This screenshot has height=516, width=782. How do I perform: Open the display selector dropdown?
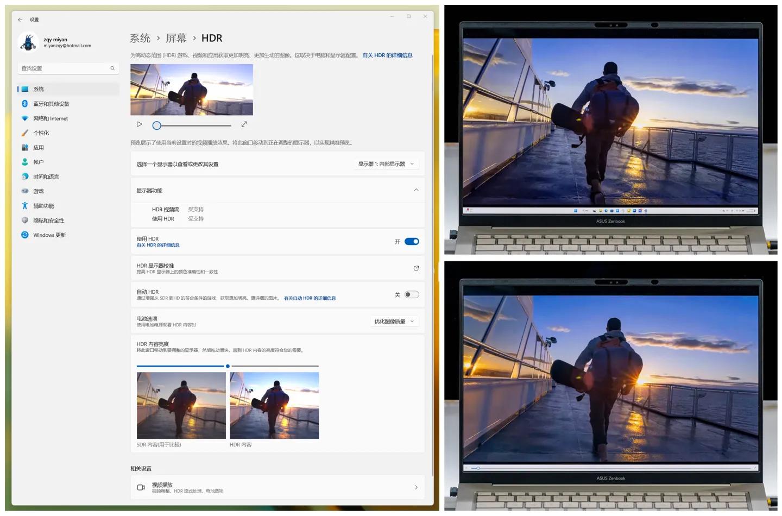(x=386, y=163)
